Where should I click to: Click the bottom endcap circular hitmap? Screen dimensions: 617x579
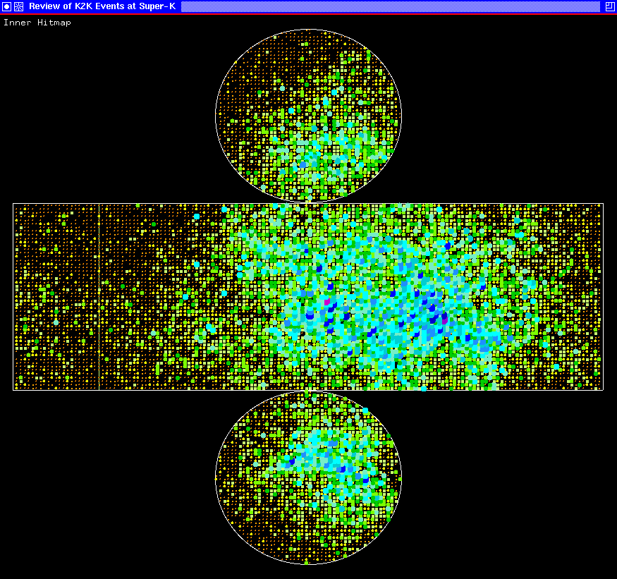click(x=309, y=478)
